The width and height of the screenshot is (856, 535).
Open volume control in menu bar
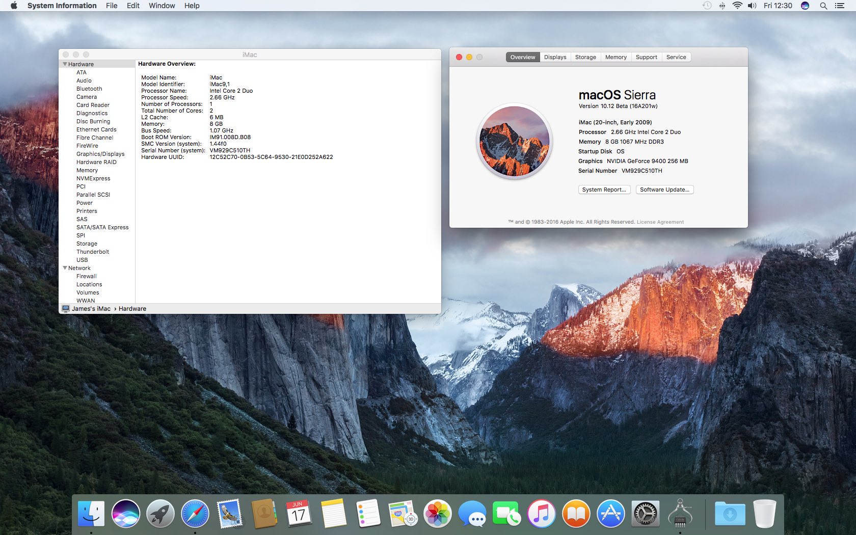(752, 6)
